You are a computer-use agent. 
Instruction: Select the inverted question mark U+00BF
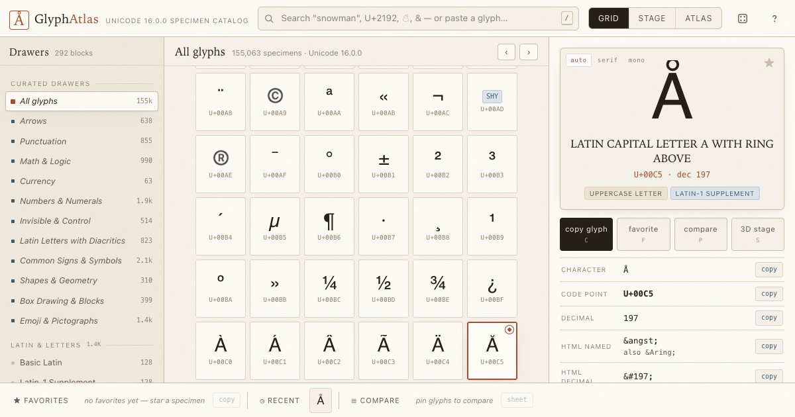click(492, 288)
